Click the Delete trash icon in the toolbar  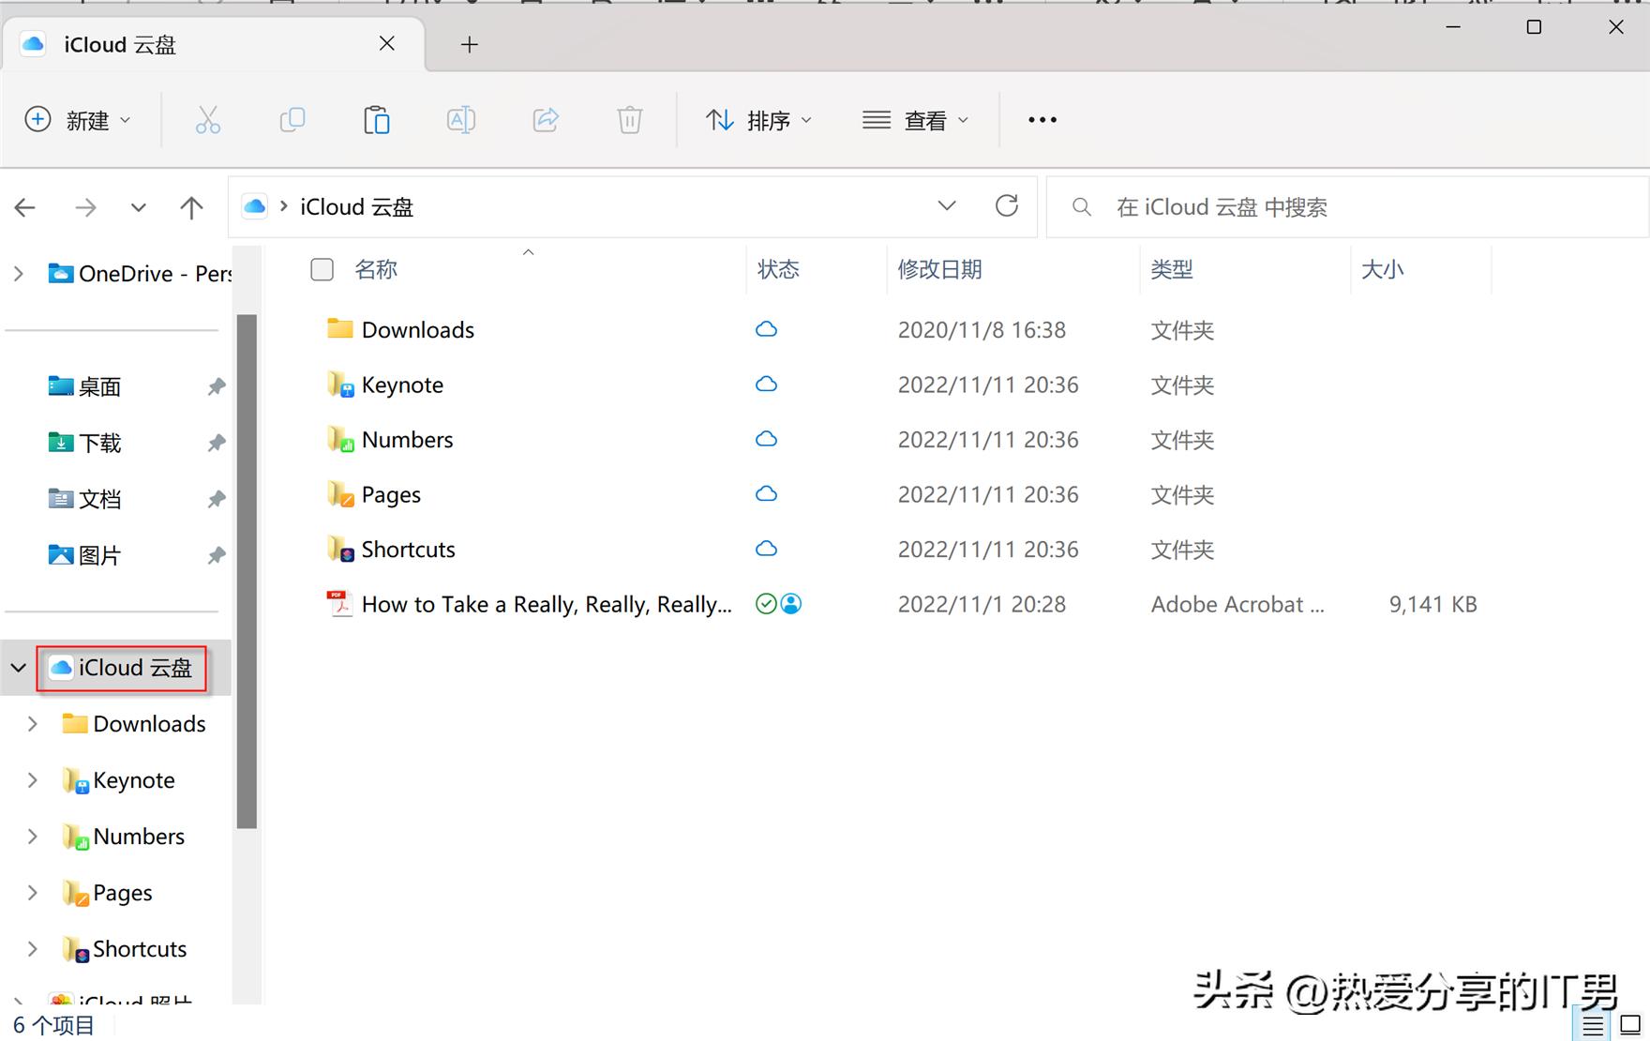tap(629, 120)
